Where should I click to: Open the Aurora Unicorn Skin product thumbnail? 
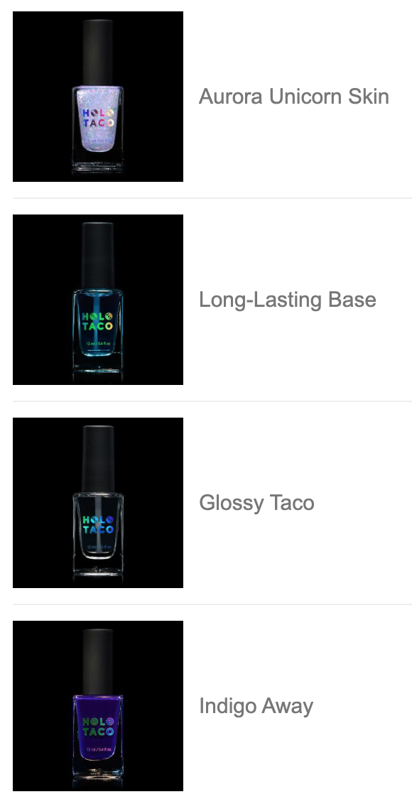[98, 97]
